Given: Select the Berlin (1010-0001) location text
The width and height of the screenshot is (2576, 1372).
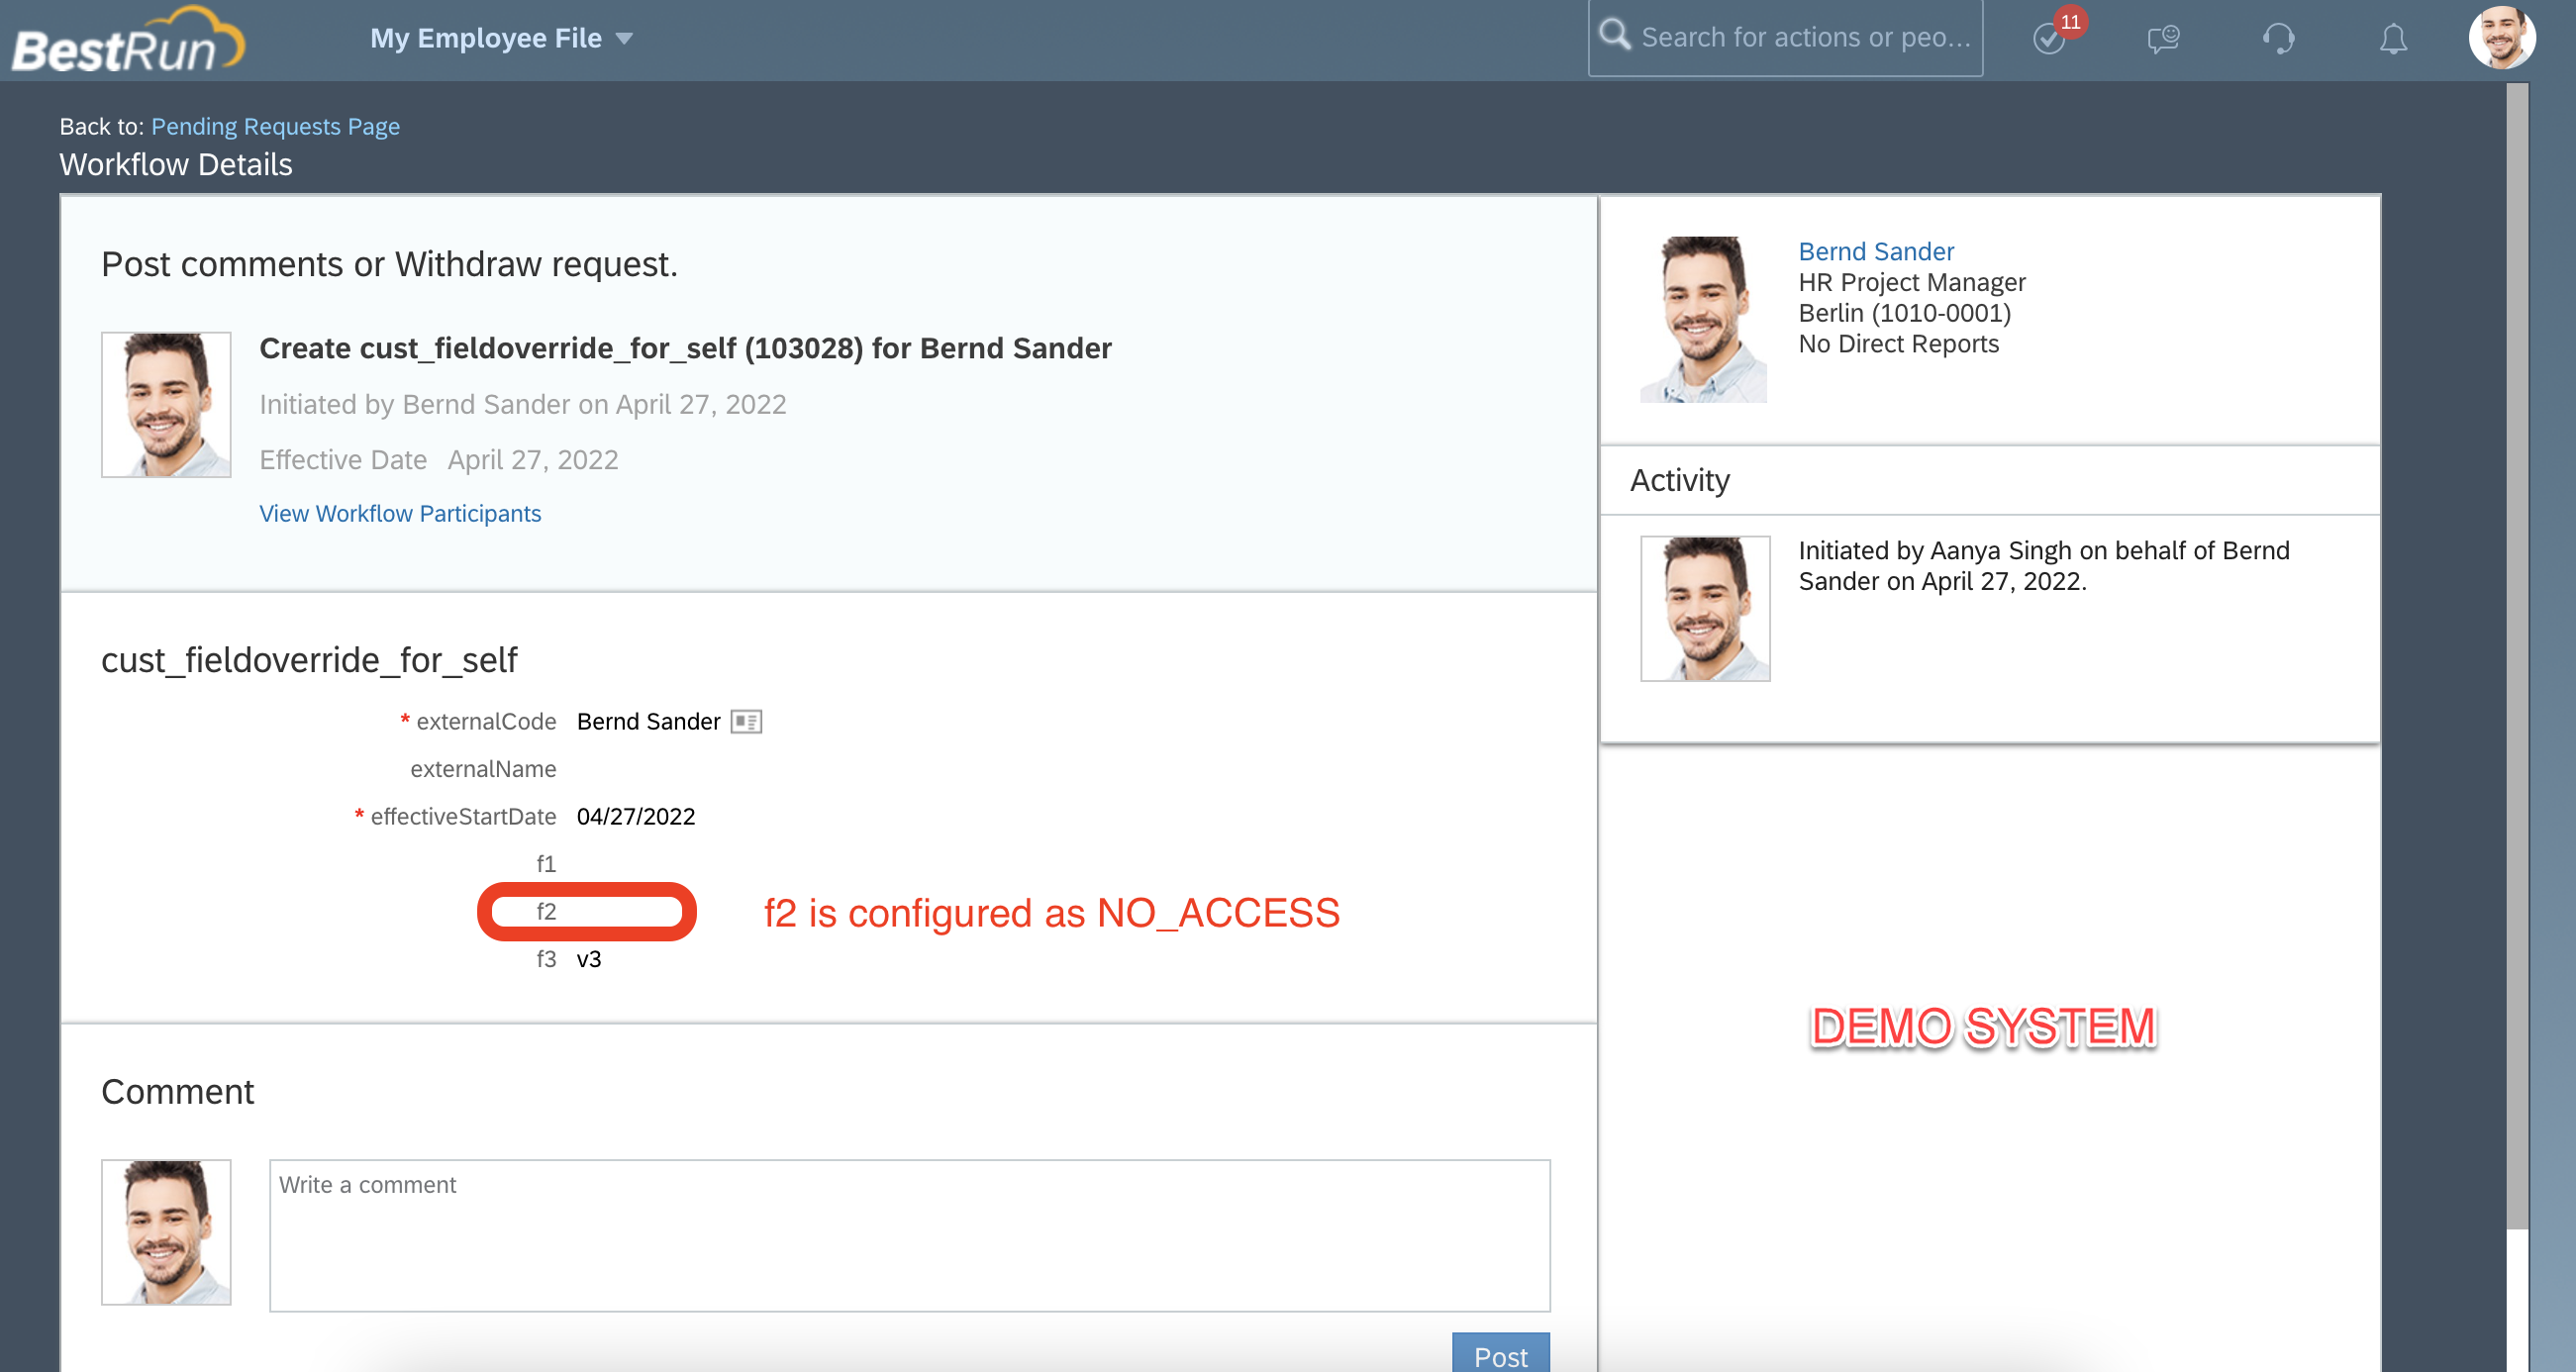Looking at the screenshot, I should pos(1905,313).
